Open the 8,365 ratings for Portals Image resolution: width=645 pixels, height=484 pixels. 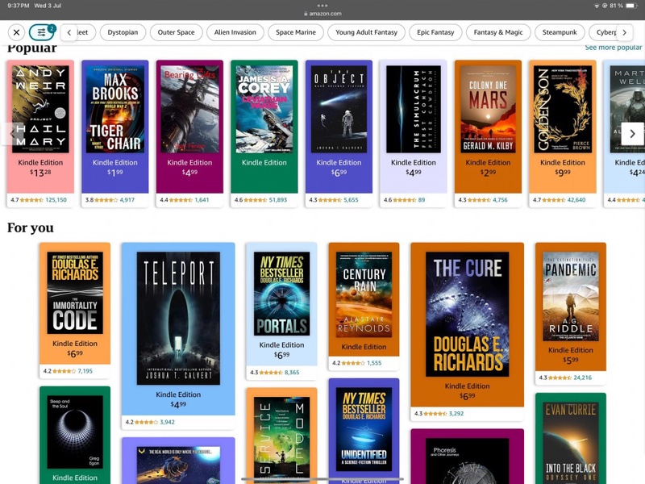pyautogui.click(x=292, y=373)
